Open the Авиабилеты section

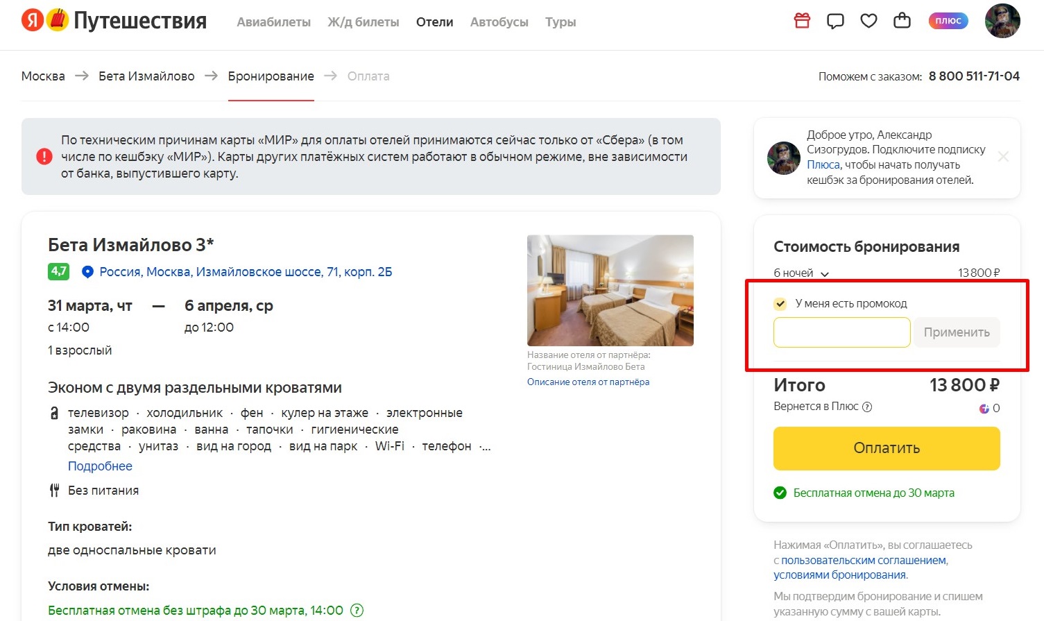click(274, 22)
